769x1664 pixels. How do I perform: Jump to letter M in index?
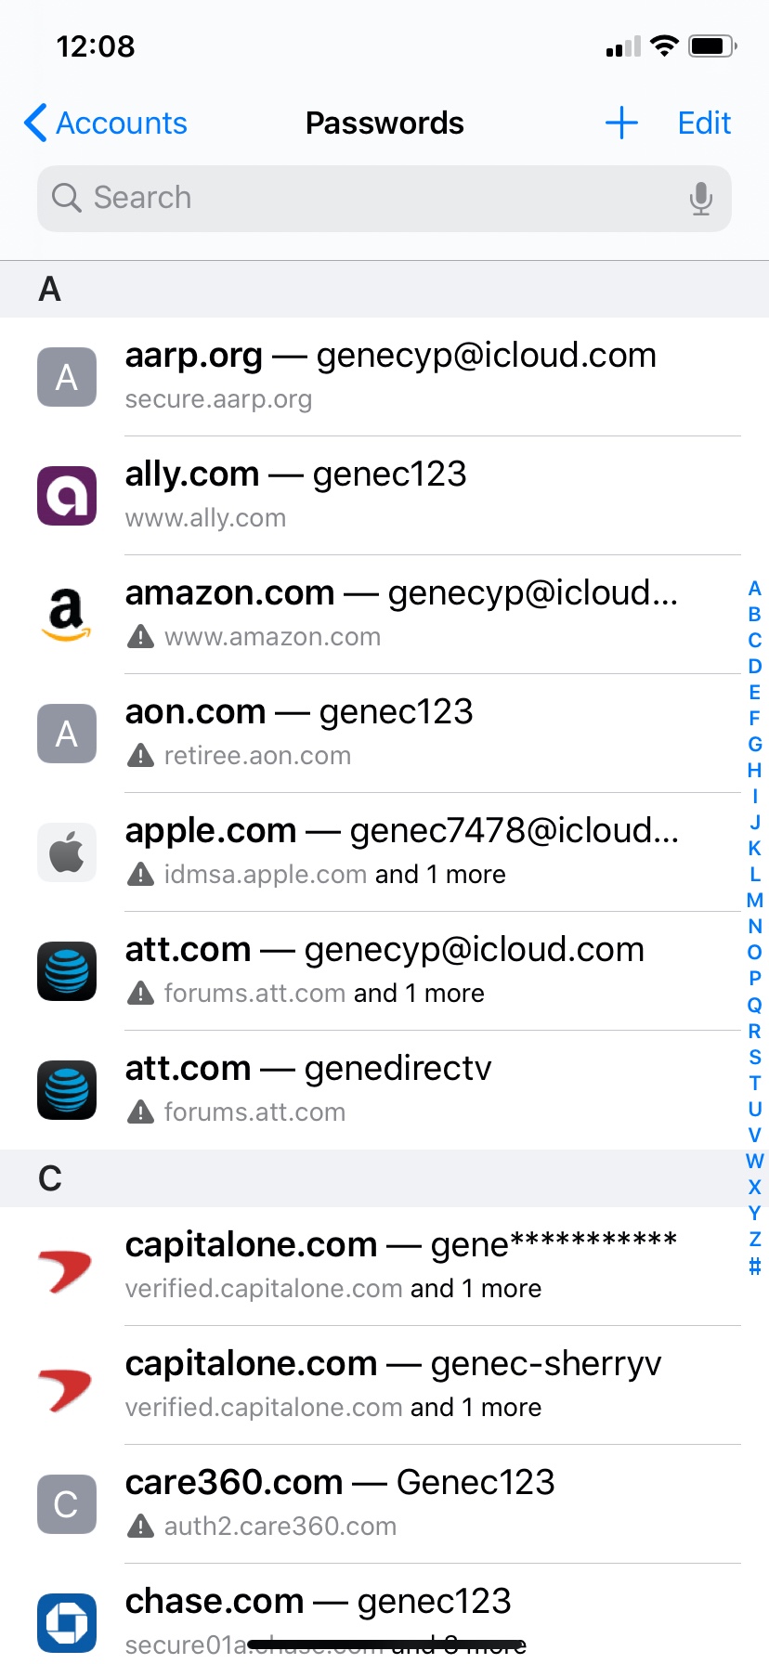755,900
